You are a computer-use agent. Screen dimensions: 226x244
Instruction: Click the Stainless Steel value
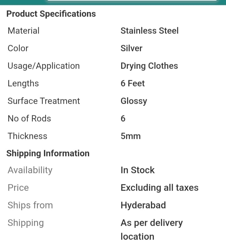149,31
